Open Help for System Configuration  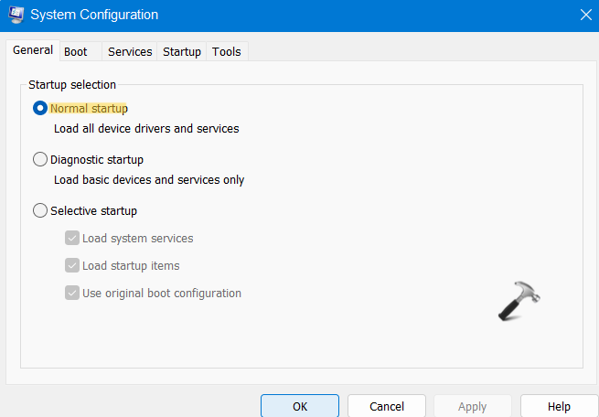coord(559,406)
